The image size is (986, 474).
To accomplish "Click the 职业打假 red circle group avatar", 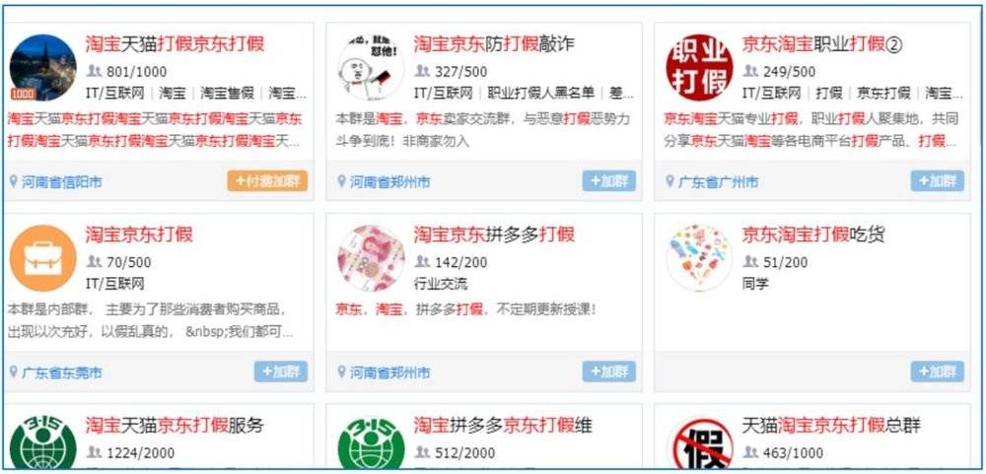I will (x=699, y=67).
